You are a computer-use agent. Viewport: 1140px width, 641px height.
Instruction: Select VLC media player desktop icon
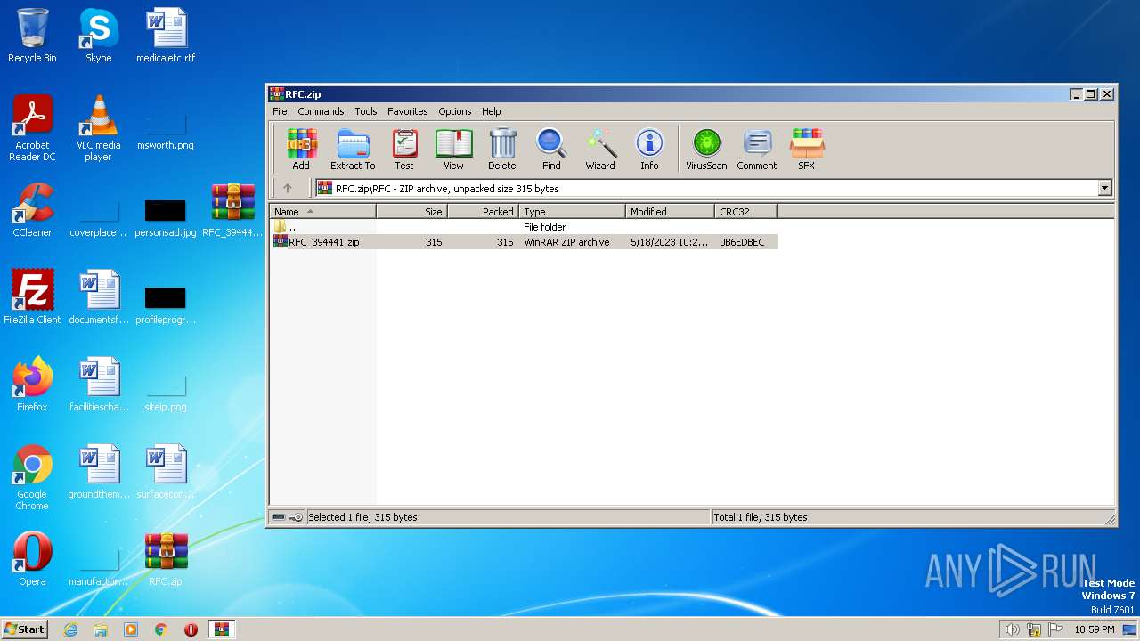[98, 128]
